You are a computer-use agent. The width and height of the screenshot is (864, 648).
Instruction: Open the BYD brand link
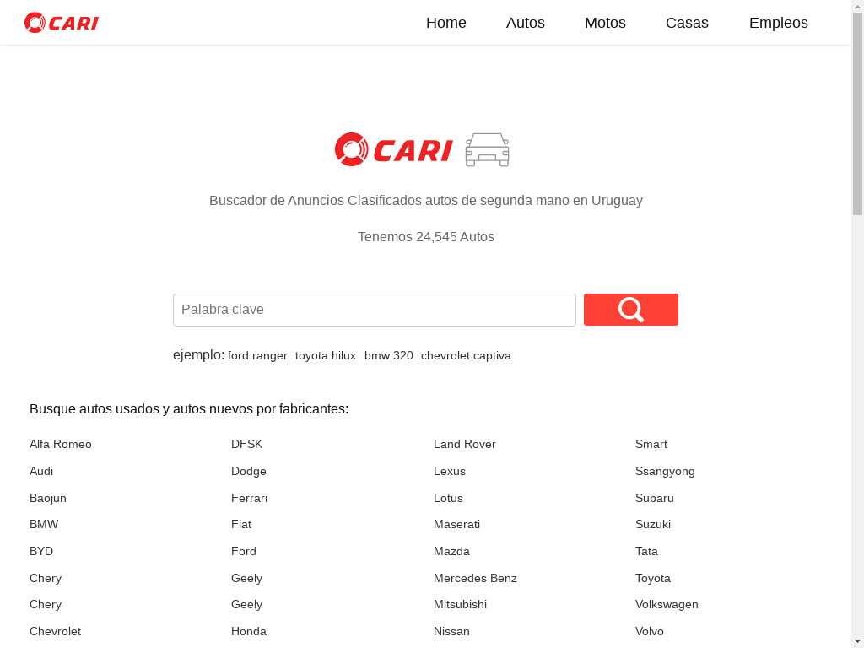click(41, 552)
